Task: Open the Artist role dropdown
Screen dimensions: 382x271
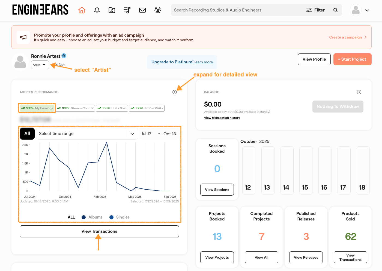Action: pos(40,65)
